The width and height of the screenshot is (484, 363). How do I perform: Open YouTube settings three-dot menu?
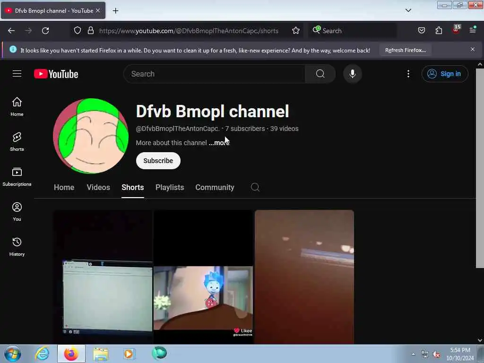[408, 74]
